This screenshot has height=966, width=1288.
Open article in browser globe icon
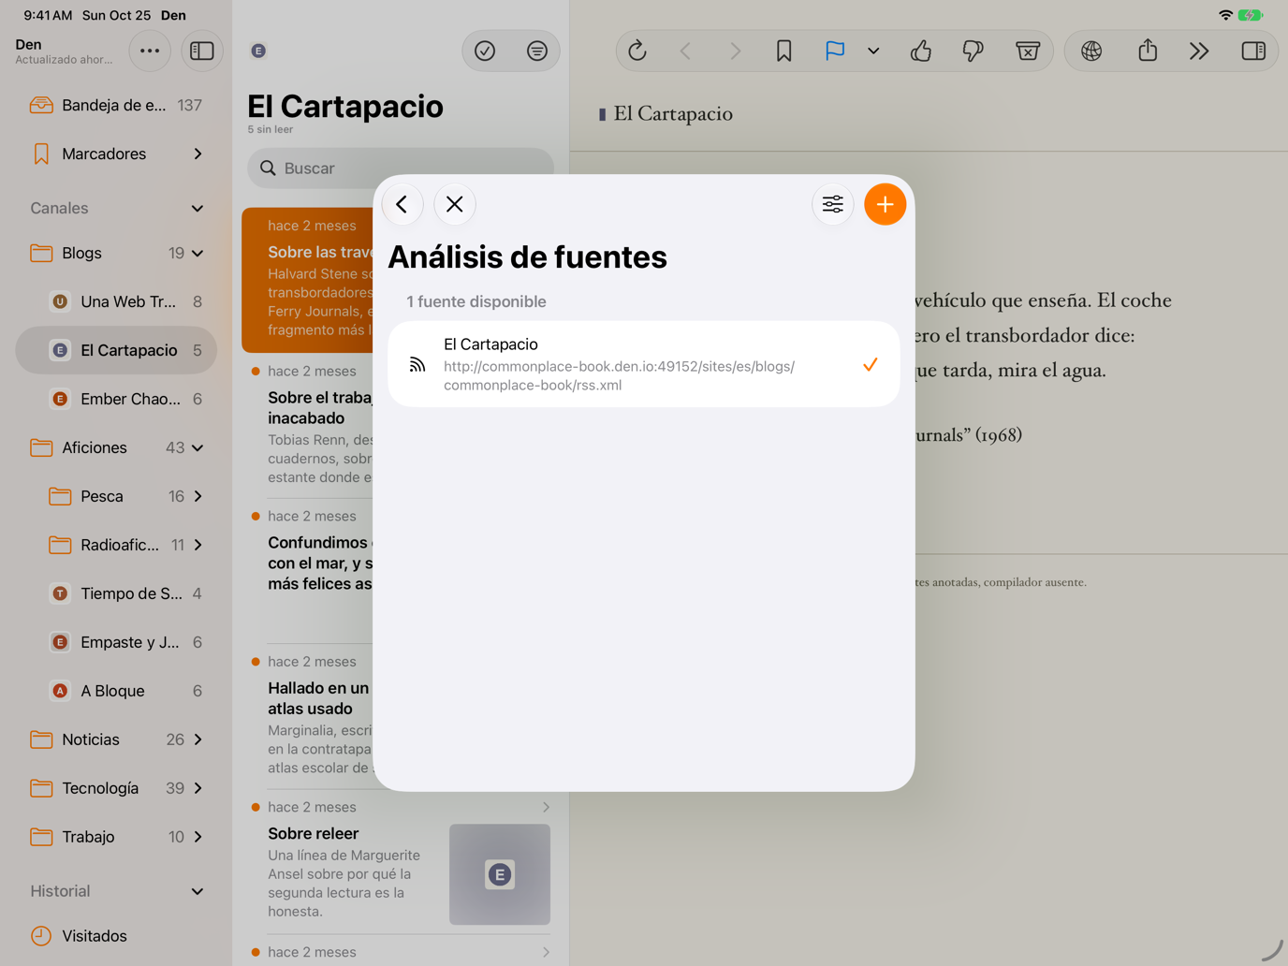(1091, 51)
